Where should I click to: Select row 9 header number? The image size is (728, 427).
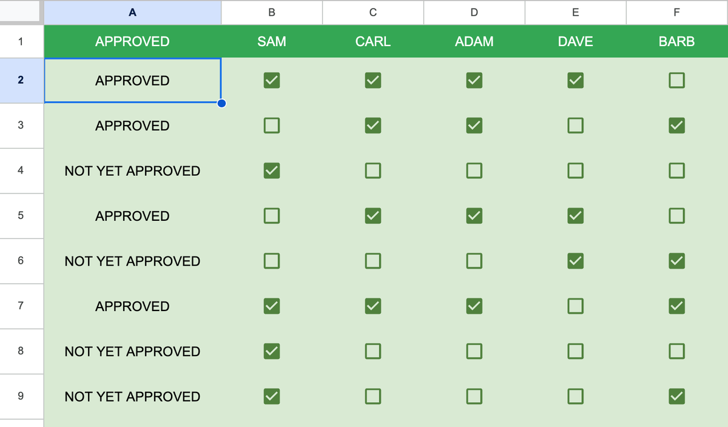[22, 396]
